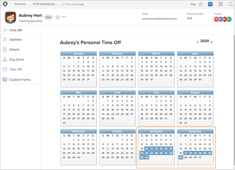This screenshot has height=170, width=235.
Task: Collapse the left panel with arrow icon
Action: click(x=5, y=30)
